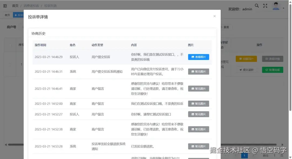
Task: Click the image icon on 查看图片 button
Action: (x=193, y=57)
